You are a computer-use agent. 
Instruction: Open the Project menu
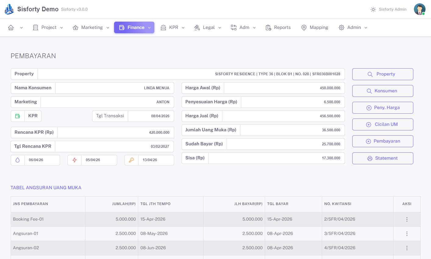click(x=48, y=27)
